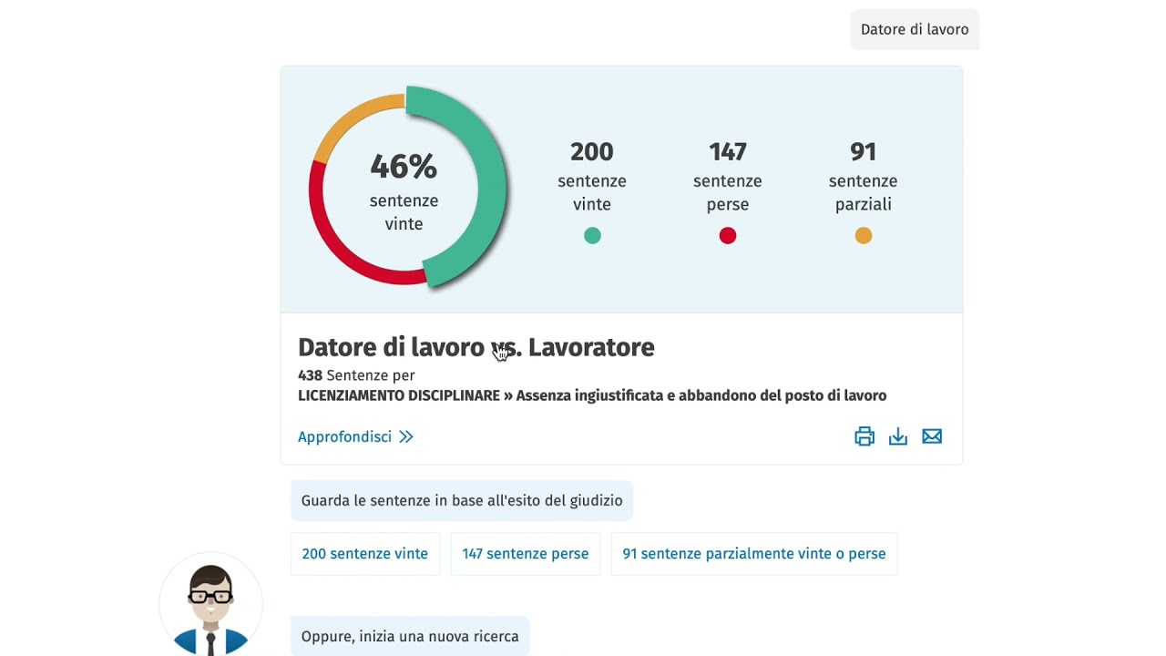Click the assistant avatar with glasses
This screenshot has width=1166, height=656.
pyautogui.click(x=210, y=605)
